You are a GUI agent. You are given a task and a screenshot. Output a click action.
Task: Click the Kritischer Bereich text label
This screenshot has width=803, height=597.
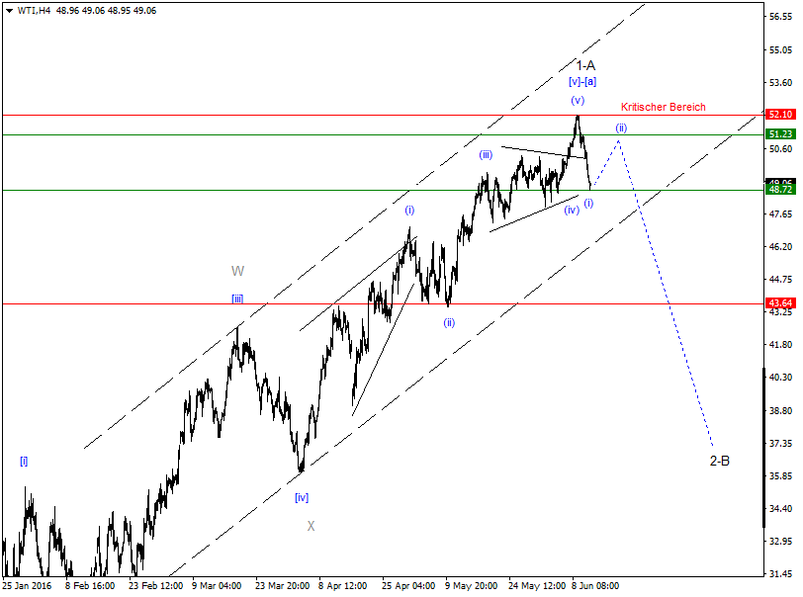pos(664,105)
